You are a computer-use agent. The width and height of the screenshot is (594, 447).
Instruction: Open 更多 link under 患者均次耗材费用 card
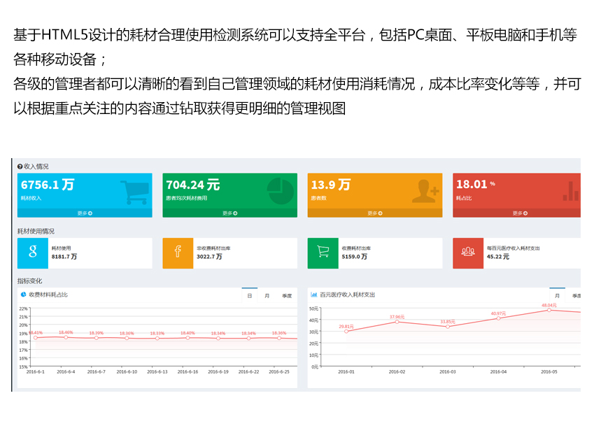229,213
